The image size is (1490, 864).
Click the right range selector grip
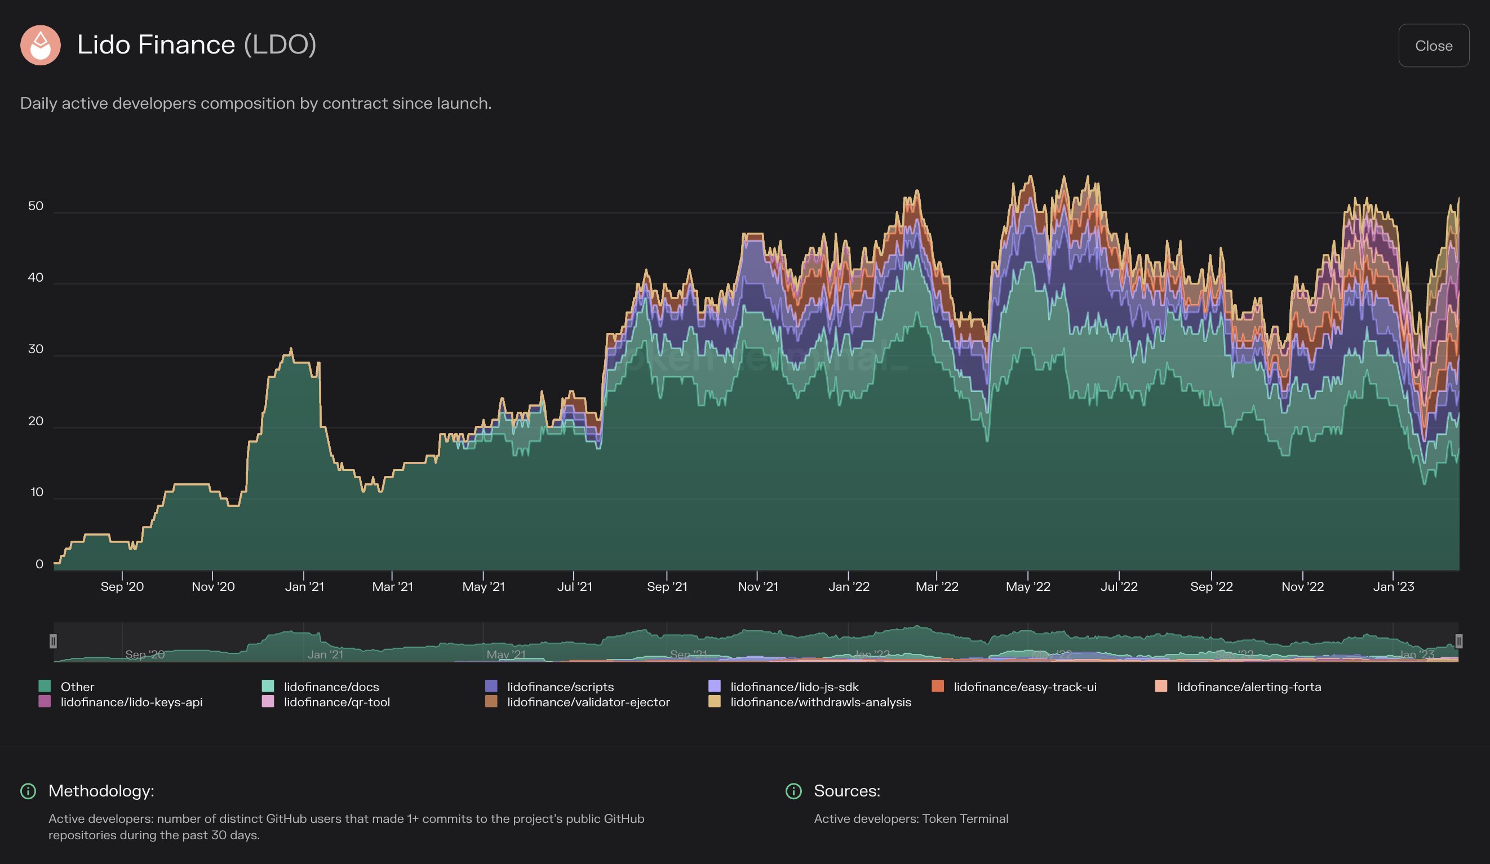coord(1458,640)
